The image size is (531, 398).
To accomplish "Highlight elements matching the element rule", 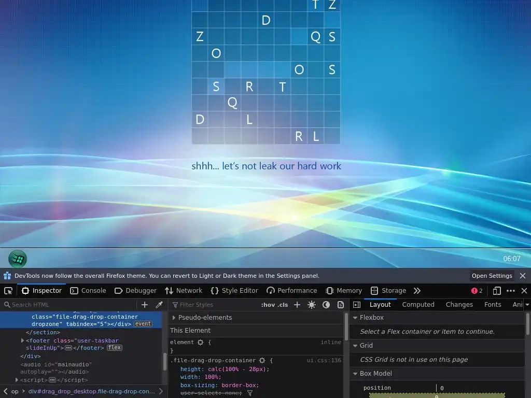I will click(201, 342).
